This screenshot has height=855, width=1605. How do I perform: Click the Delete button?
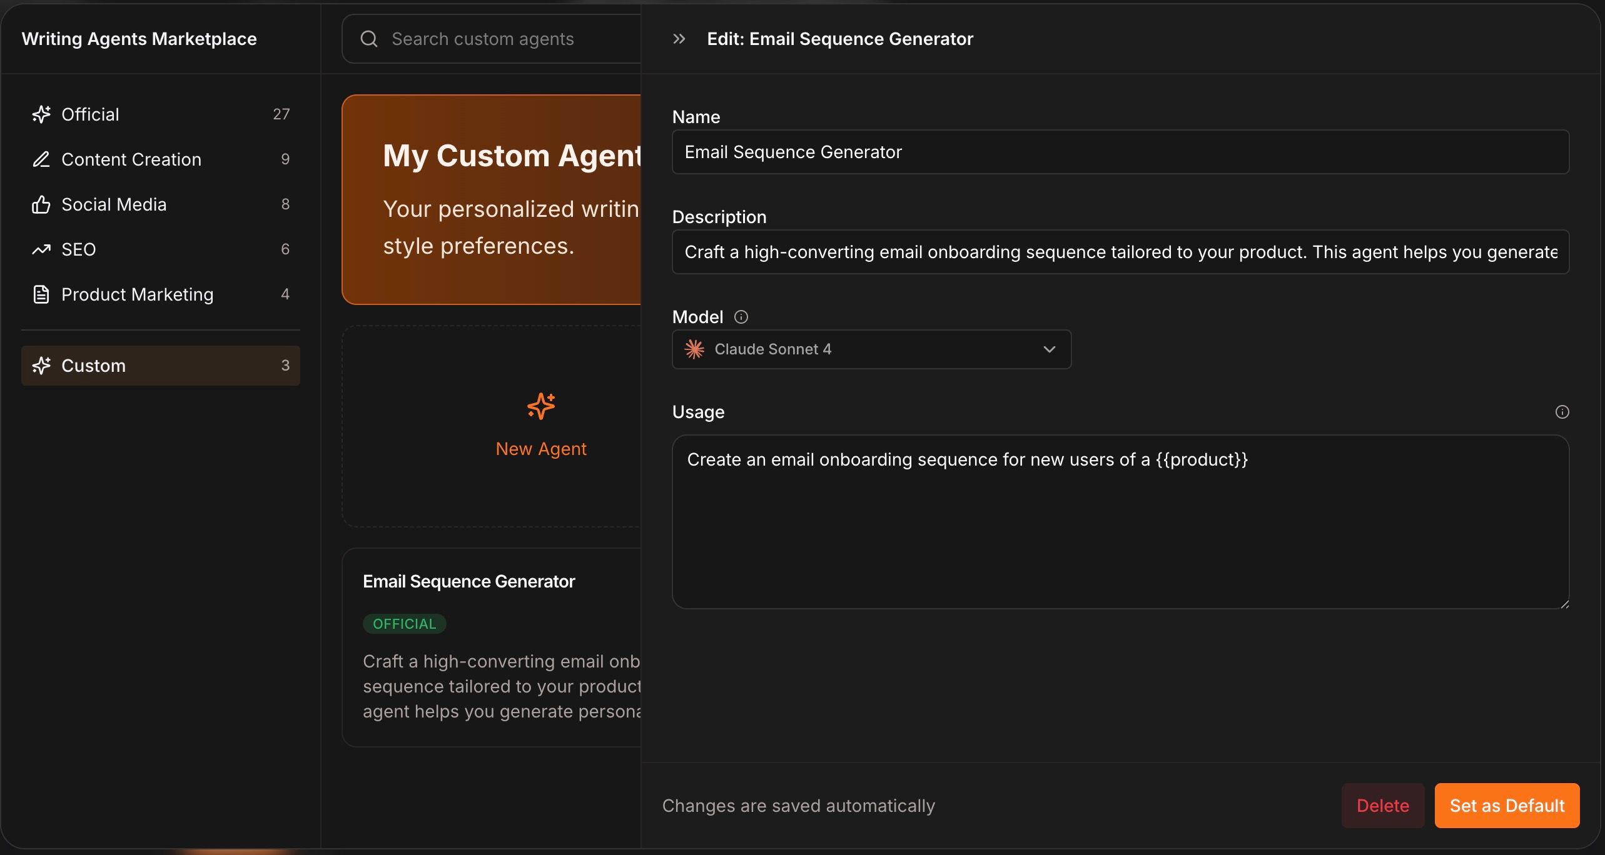pos(1383,806)
